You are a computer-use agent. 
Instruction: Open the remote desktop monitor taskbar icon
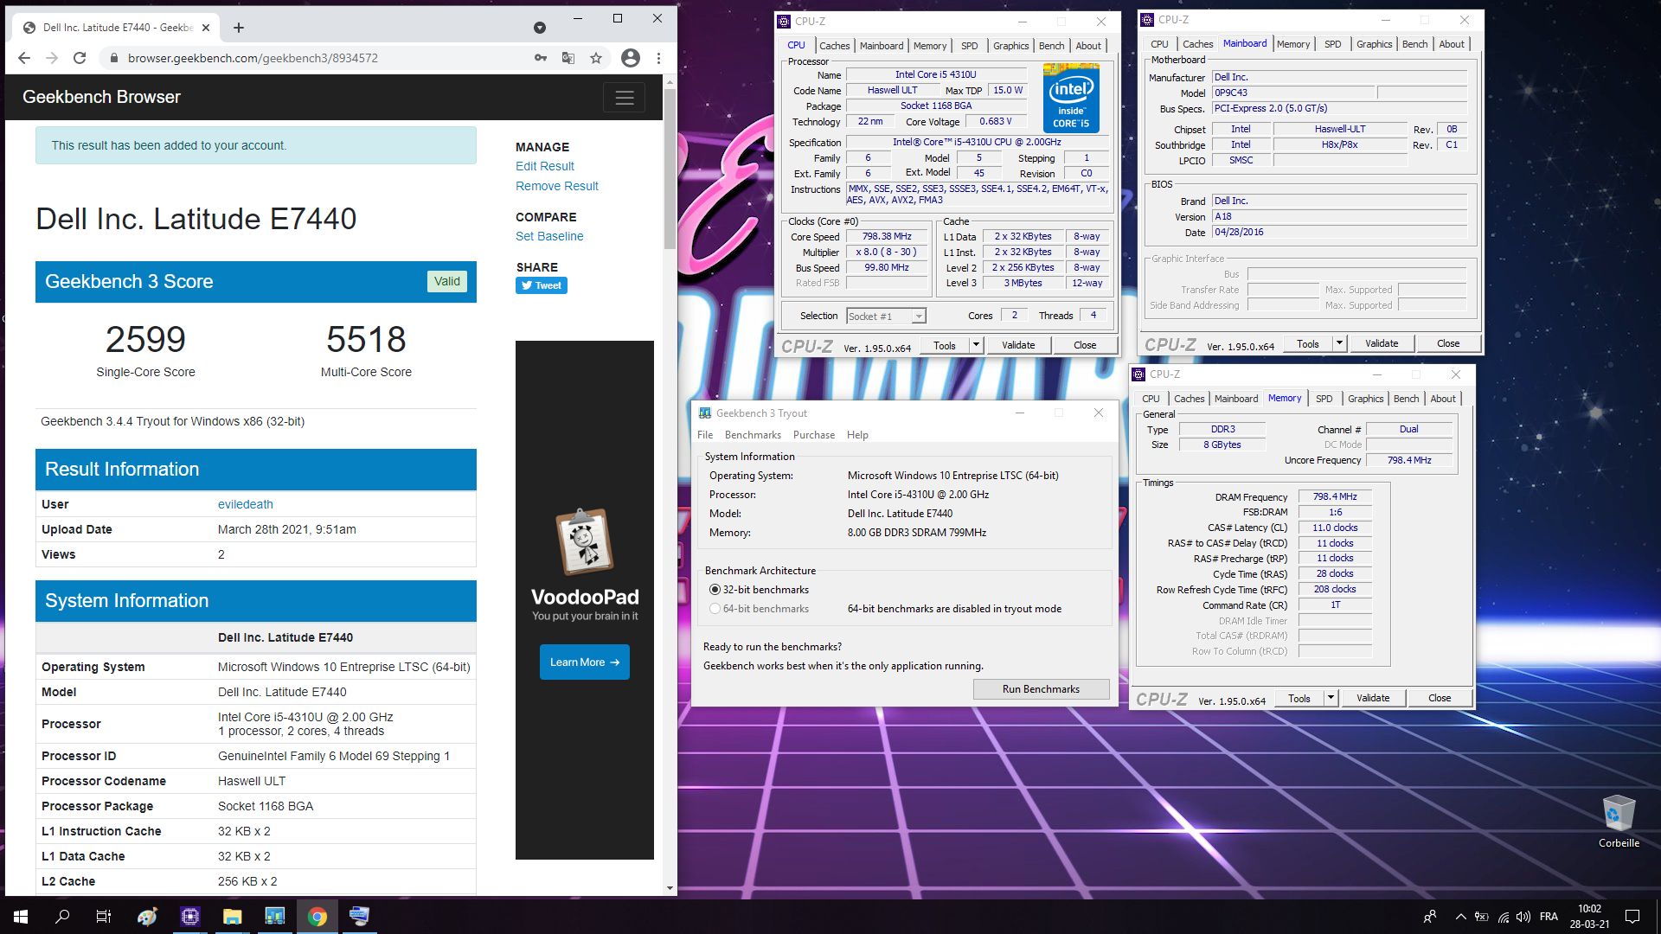click(359, 917)
